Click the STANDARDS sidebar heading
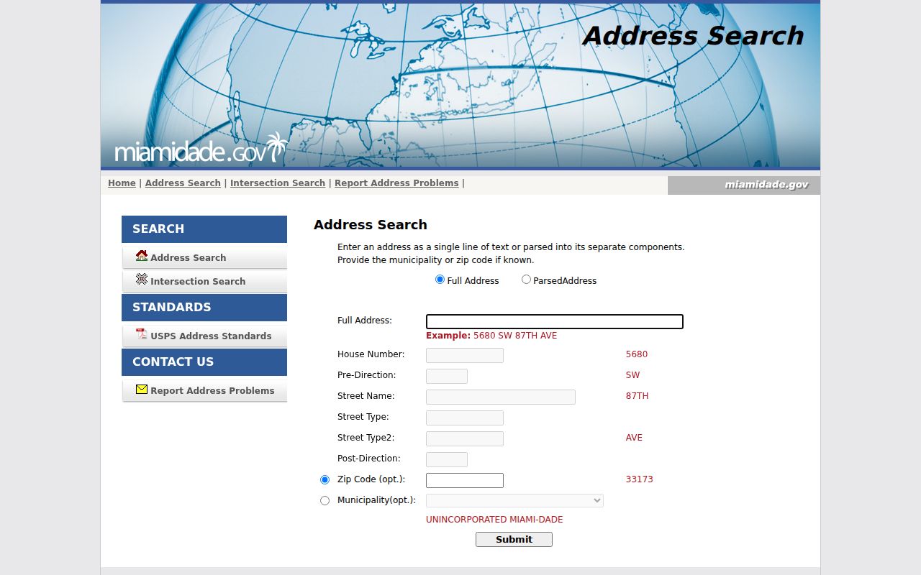921x575 pixels. [x=204, y=308]
